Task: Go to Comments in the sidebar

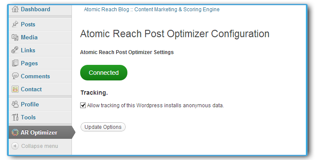Action: 40,76
